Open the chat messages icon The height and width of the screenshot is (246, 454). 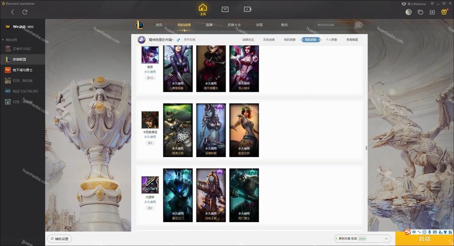pyautogui.click(x=420, y=12)
